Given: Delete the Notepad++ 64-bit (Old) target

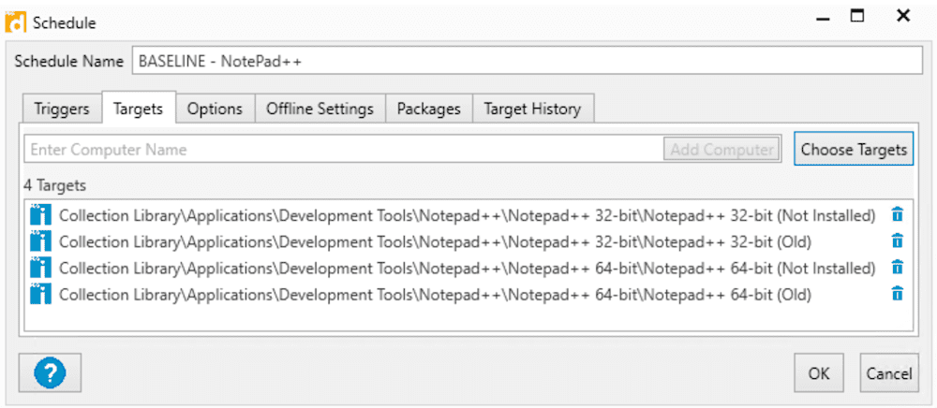Looking at the screenshot, I should pyautogui.click(x=897, y=294).
